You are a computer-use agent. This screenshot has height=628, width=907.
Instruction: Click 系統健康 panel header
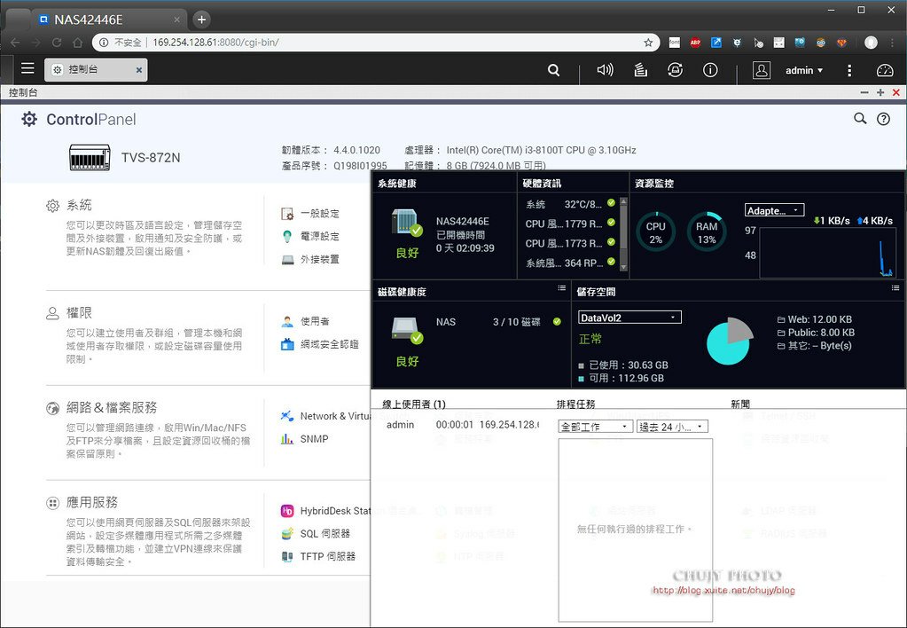(397, 184)
